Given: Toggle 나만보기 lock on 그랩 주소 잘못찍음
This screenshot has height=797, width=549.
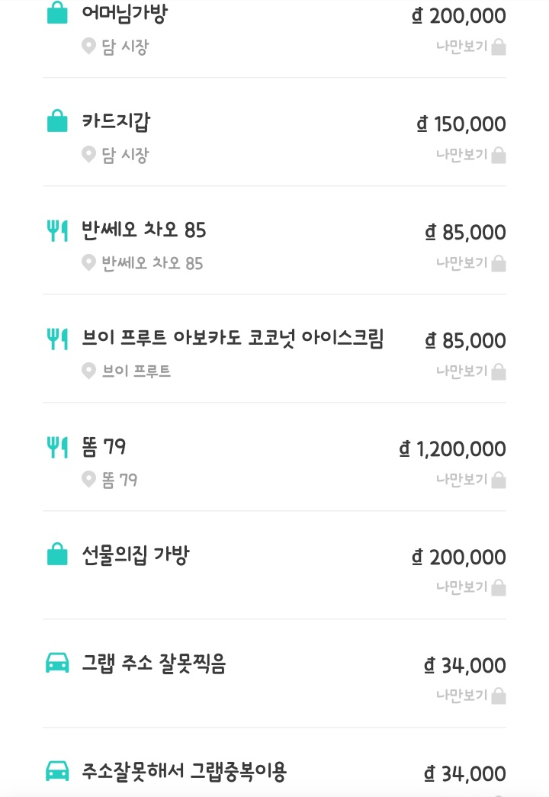Looking at the screenshot, I should (x=470, y=696).
